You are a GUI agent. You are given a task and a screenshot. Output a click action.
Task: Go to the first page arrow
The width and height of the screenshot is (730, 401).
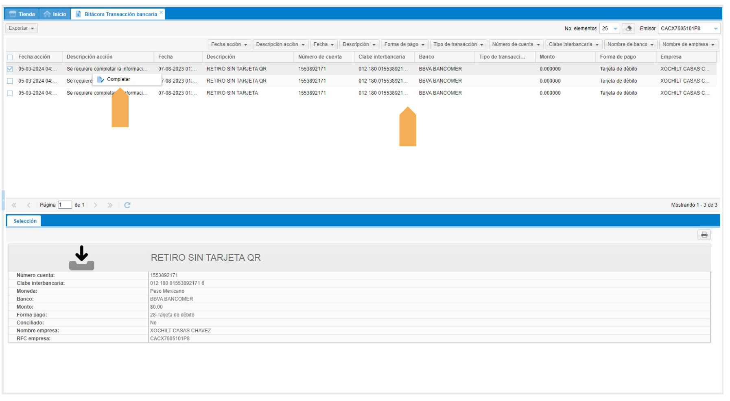pyautogui.click(x=14, y=205)
